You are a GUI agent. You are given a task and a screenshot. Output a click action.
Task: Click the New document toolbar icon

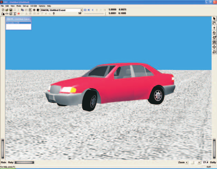pos(3,10)
